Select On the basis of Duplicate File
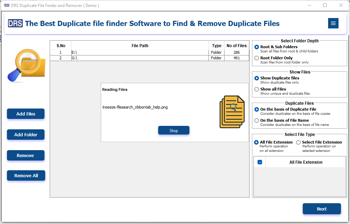The width and height of the screenshot is (350, 224). pos(257,109)
